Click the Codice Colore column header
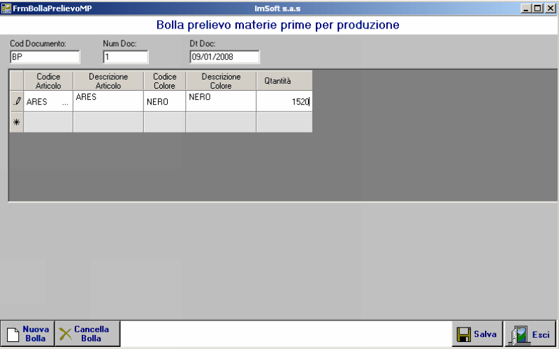 [x=164, y=81]
